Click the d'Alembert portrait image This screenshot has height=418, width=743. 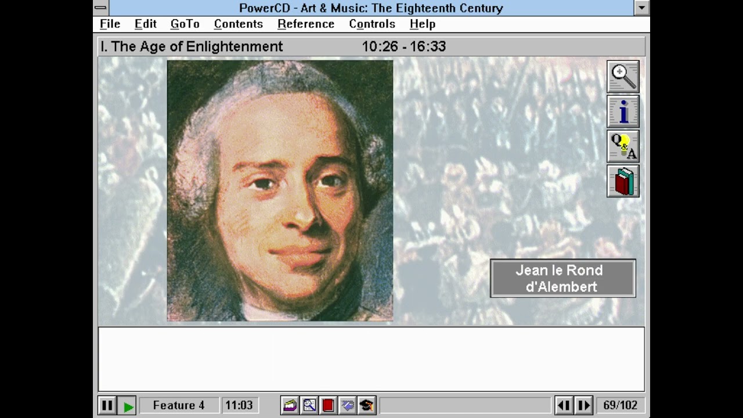pyautogui.click(x=280, y=190)
